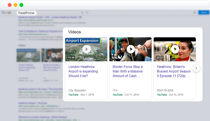Click the ITV channel name

[x=115, y=90]
